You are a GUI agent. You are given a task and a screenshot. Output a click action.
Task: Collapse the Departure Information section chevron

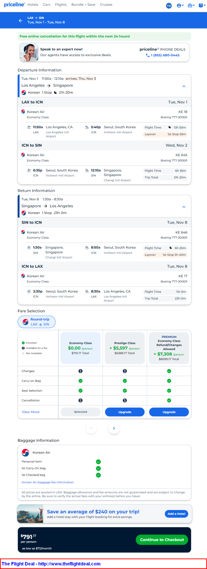[x=184, y=86]
